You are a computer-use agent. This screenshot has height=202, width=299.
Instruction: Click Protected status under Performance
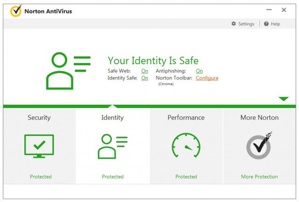(x=186, y=177)
